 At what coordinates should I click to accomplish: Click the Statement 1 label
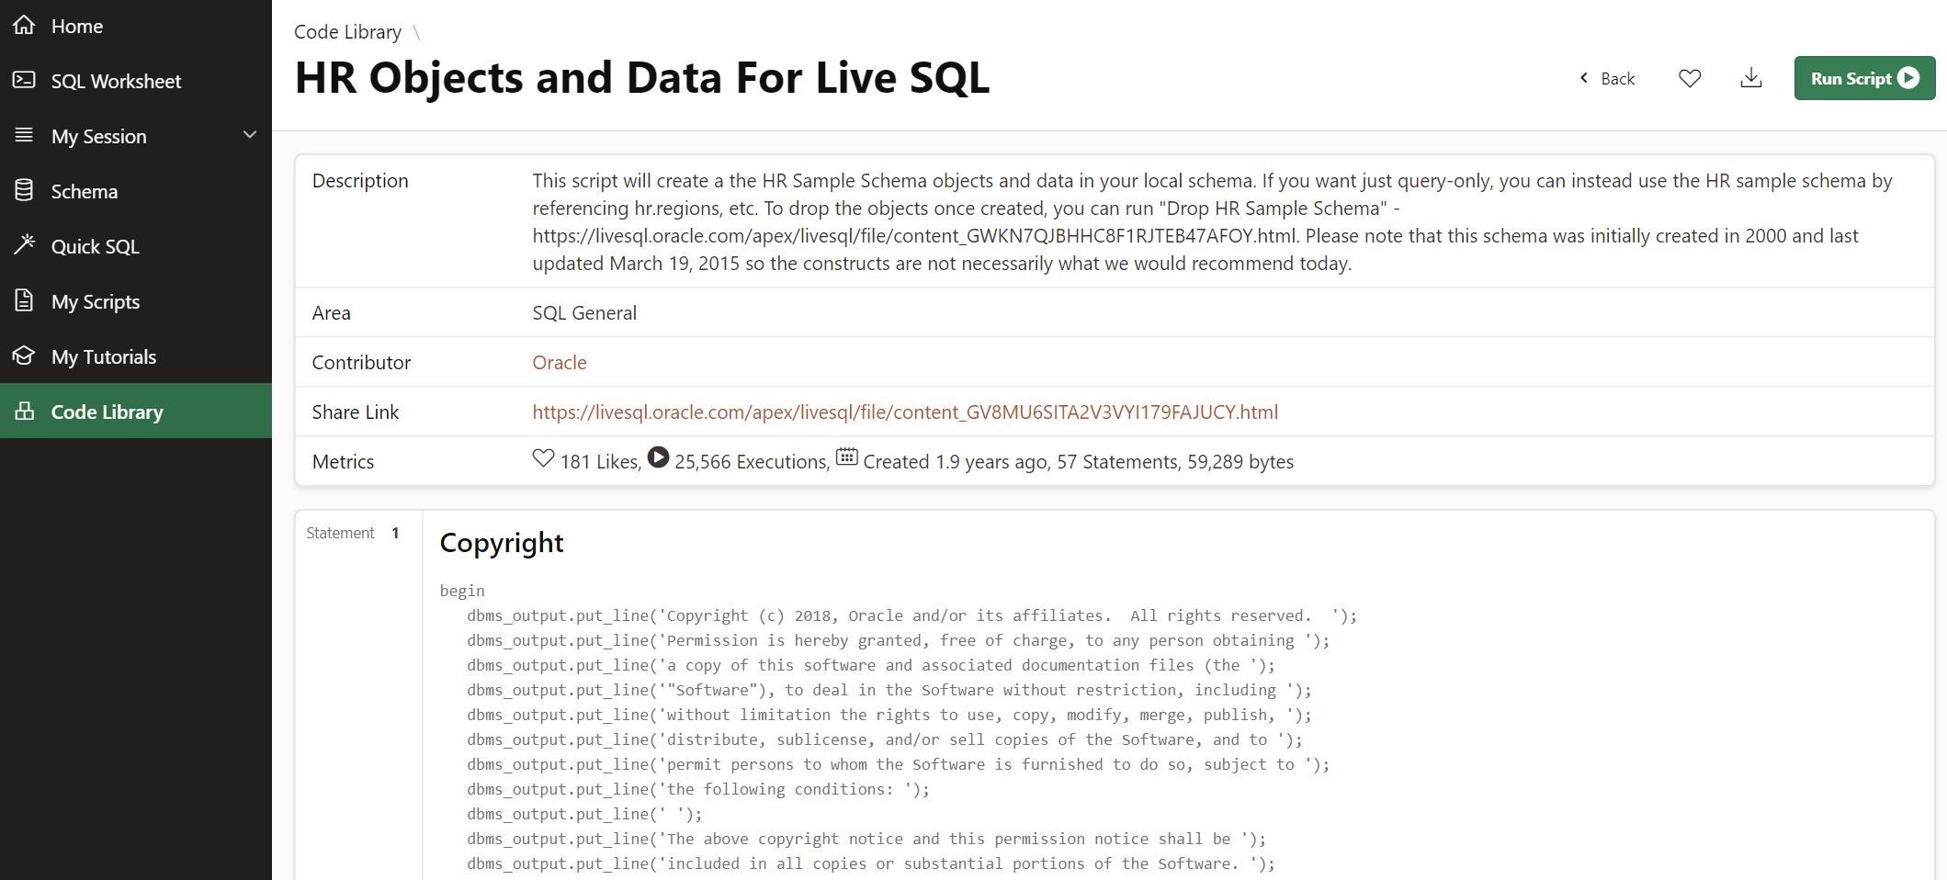click(x=353, y=533)
